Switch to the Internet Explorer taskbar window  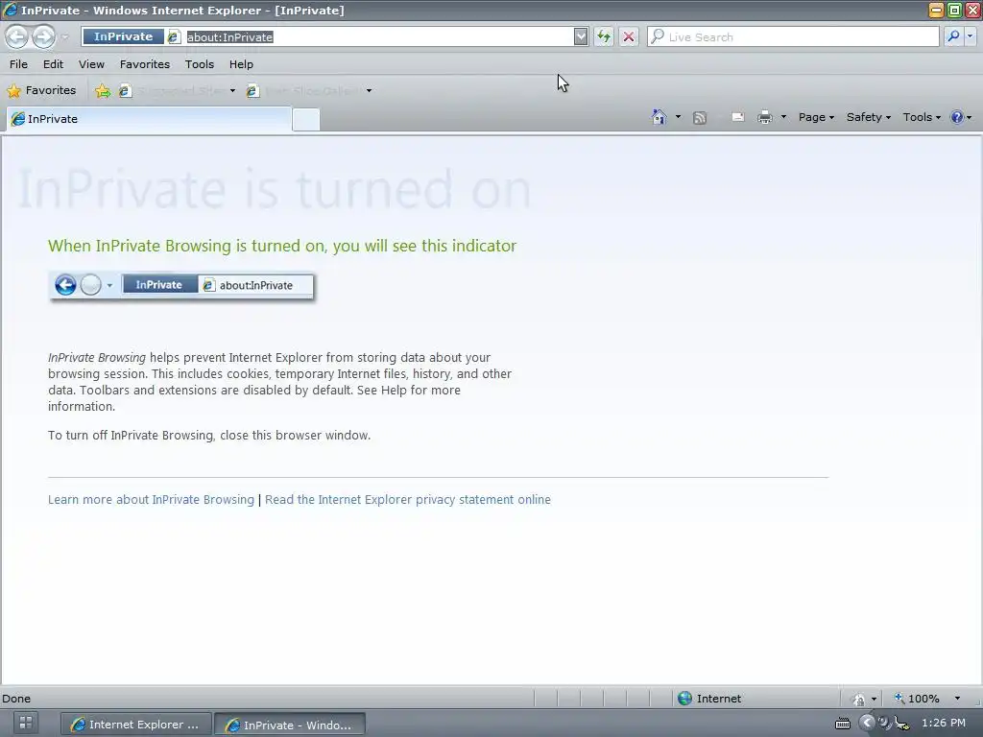pyautogui.click(x=134, y=725)
